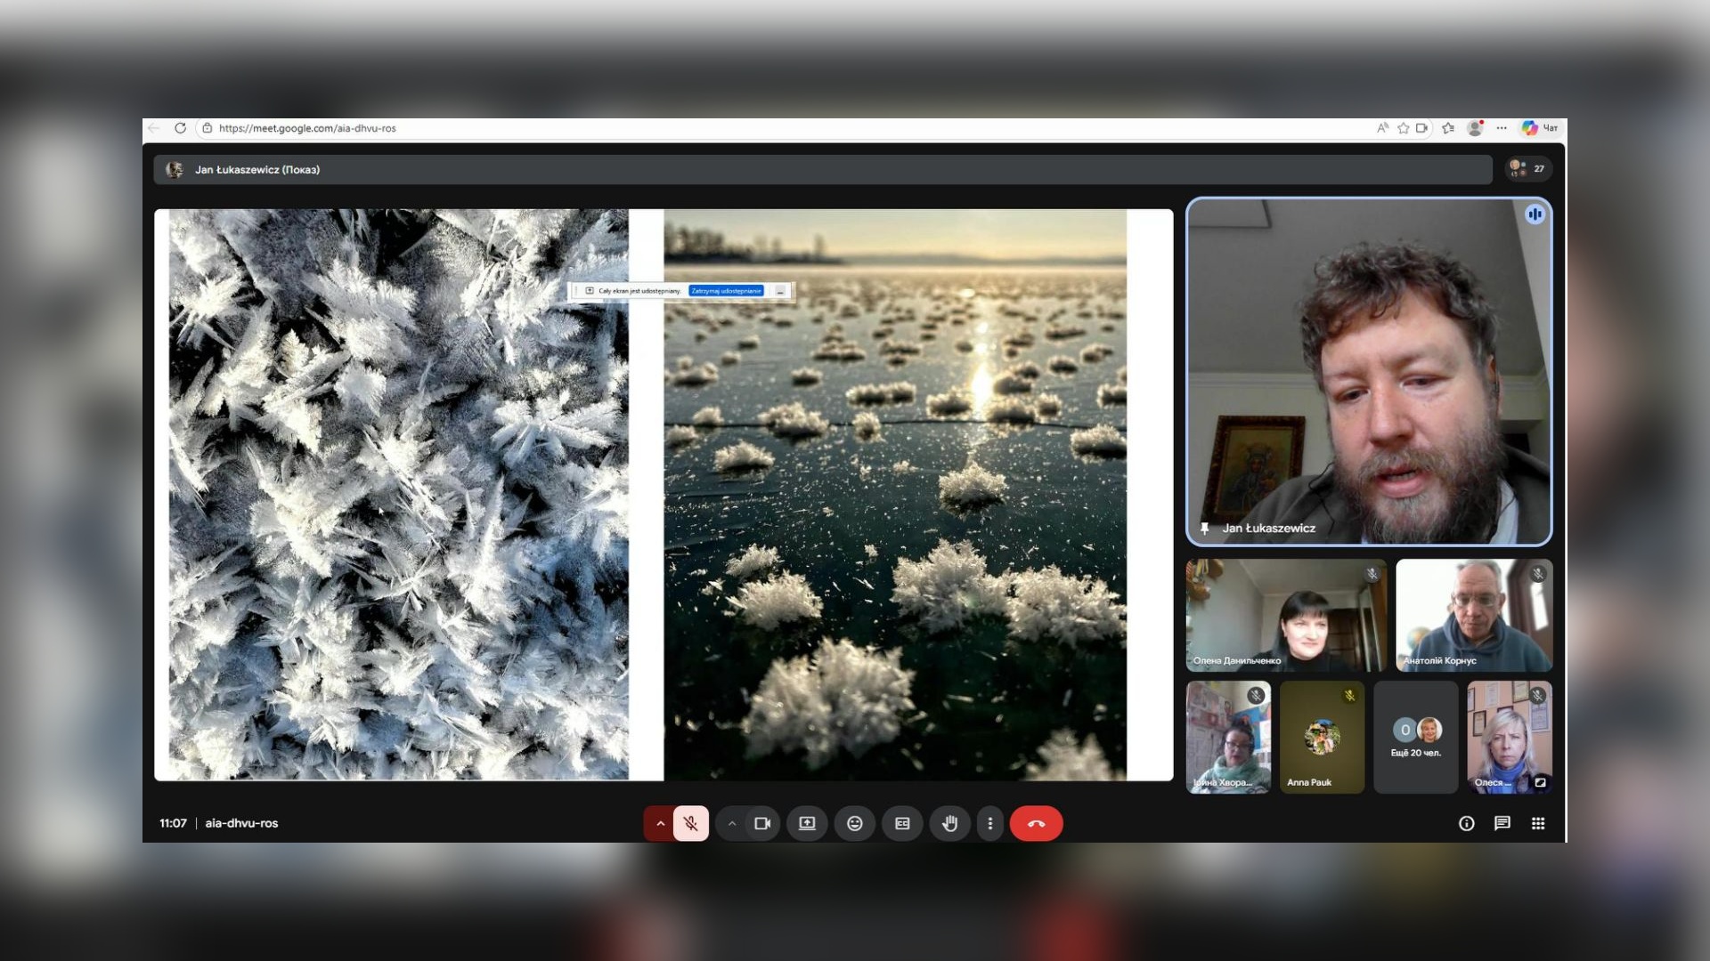
Task: Click Zatrzymaj udostępnianie button in shared screen
Action: 726,291
